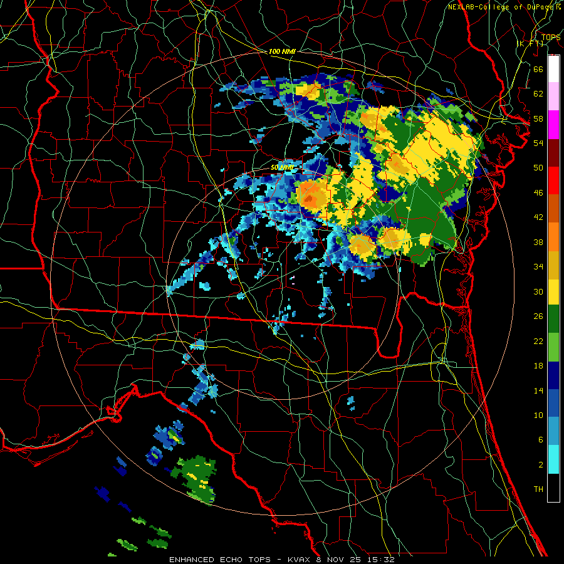564x564 pixels.
Task: Click the 15:32 timestamp in the caption
Action: (x=381, y=560)
